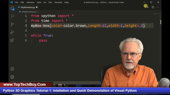Open the editor More Actions ellipsis
The height and width of the screenshot is (95, 170).
pos(158,7)
